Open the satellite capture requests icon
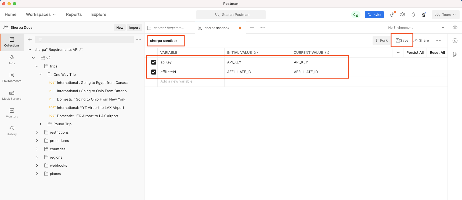Screen dimensions: 462x200 [392, 15]
